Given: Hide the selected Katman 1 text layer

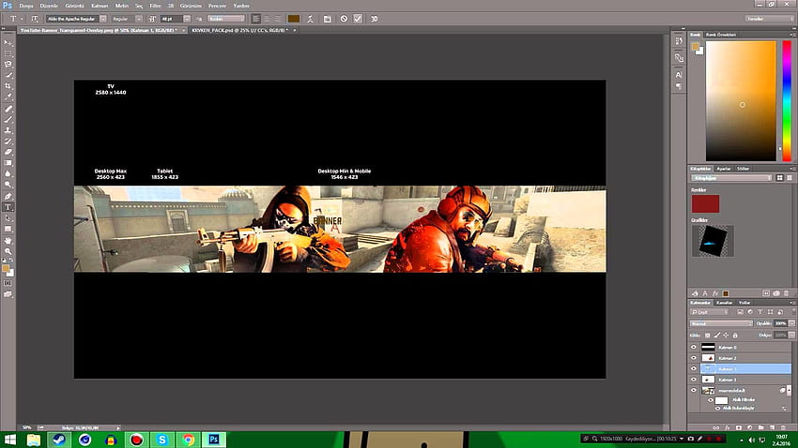Looking at the screenshot, I should click(693, 368).
